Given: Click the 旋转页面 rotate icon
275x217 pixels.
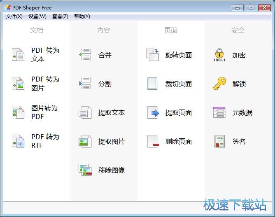Looking at the screenshot, I should pos(152,55).
